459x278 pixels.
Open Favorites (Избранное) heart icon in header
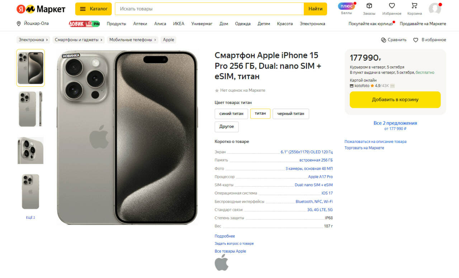tap(392, 6)
